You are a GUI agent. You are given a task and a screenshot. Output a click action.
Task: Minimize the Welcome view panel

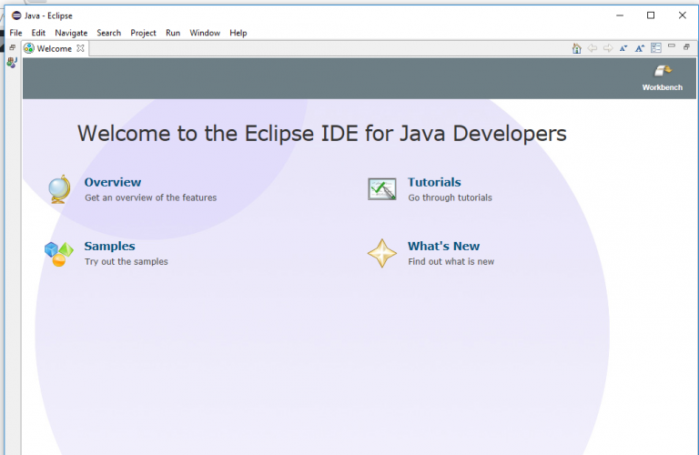point(672,47)
